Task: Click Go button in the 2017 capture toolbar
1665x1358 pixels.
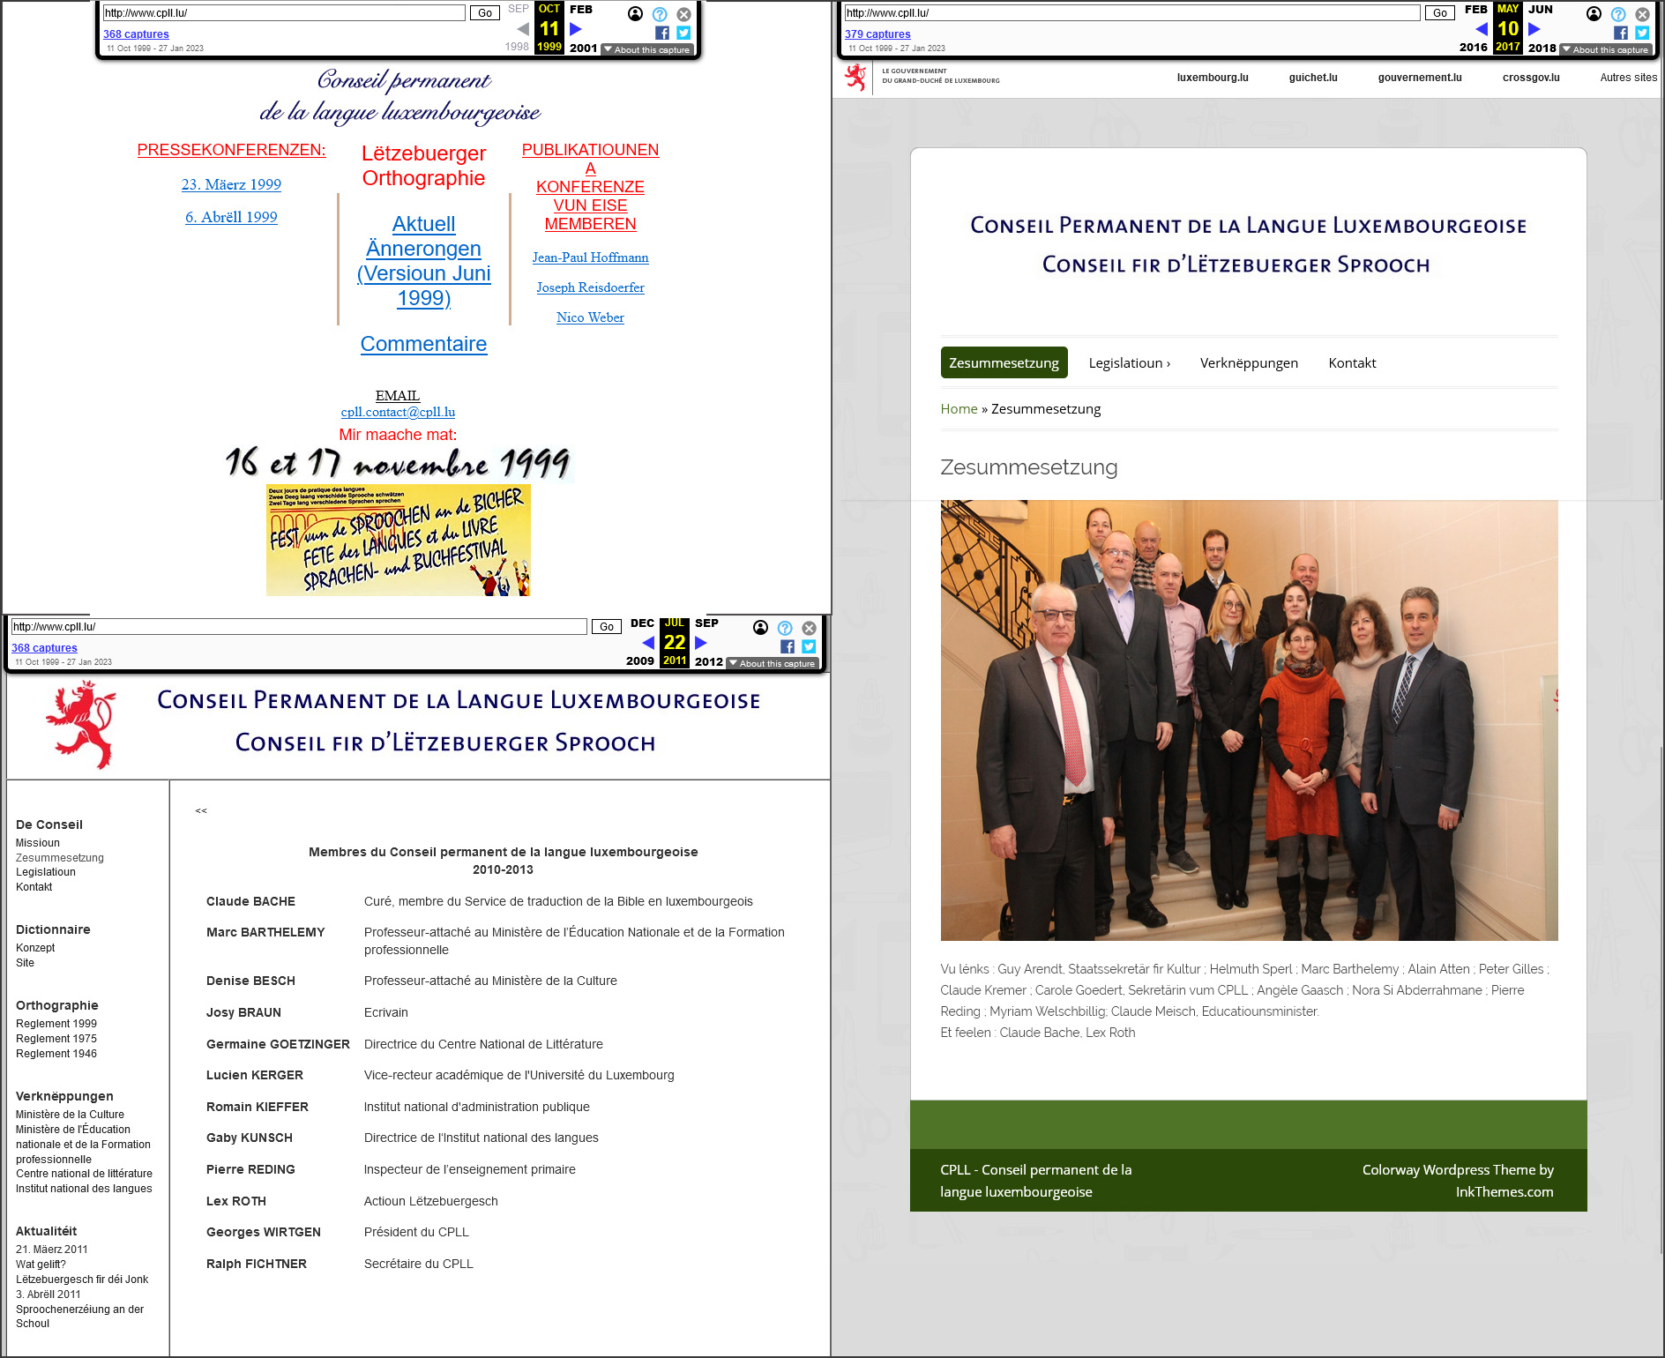Action: pyautogui.click(x=1440, y=13)
